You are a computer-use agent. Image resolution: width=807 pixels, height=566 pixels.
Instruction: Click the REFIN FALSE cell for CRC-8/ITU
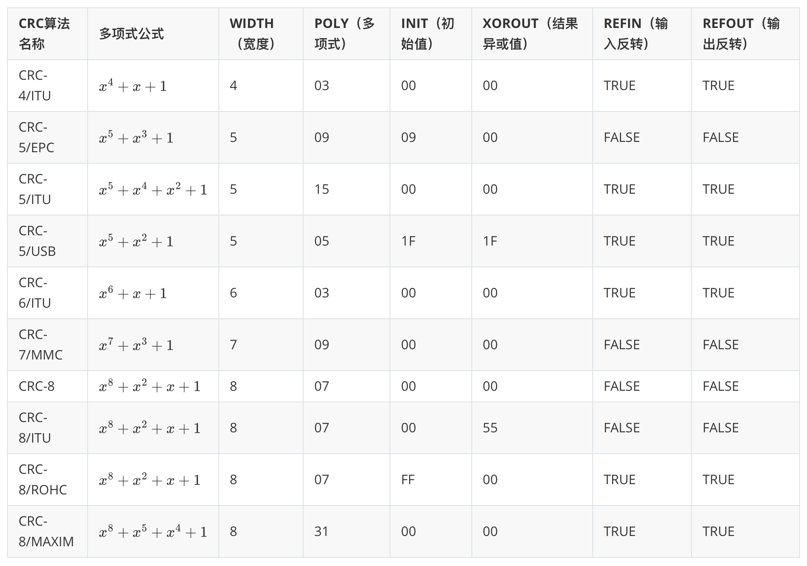pyautogui.click(x=621, y=428)
